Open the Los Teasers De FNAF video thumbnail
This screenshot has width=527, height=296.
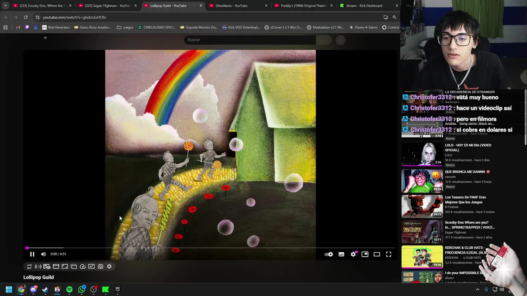(x=422, y=206)
